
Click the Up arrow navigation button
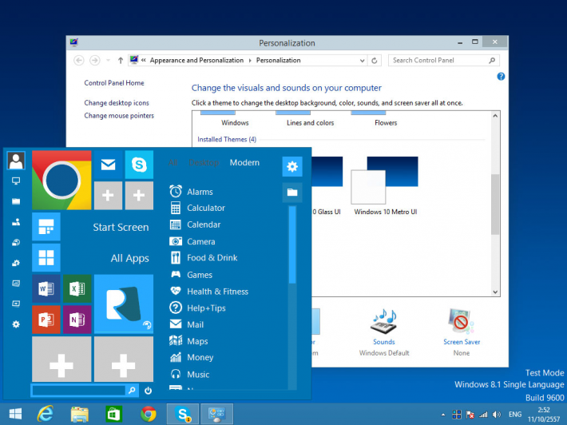click(x=121, y=61)
